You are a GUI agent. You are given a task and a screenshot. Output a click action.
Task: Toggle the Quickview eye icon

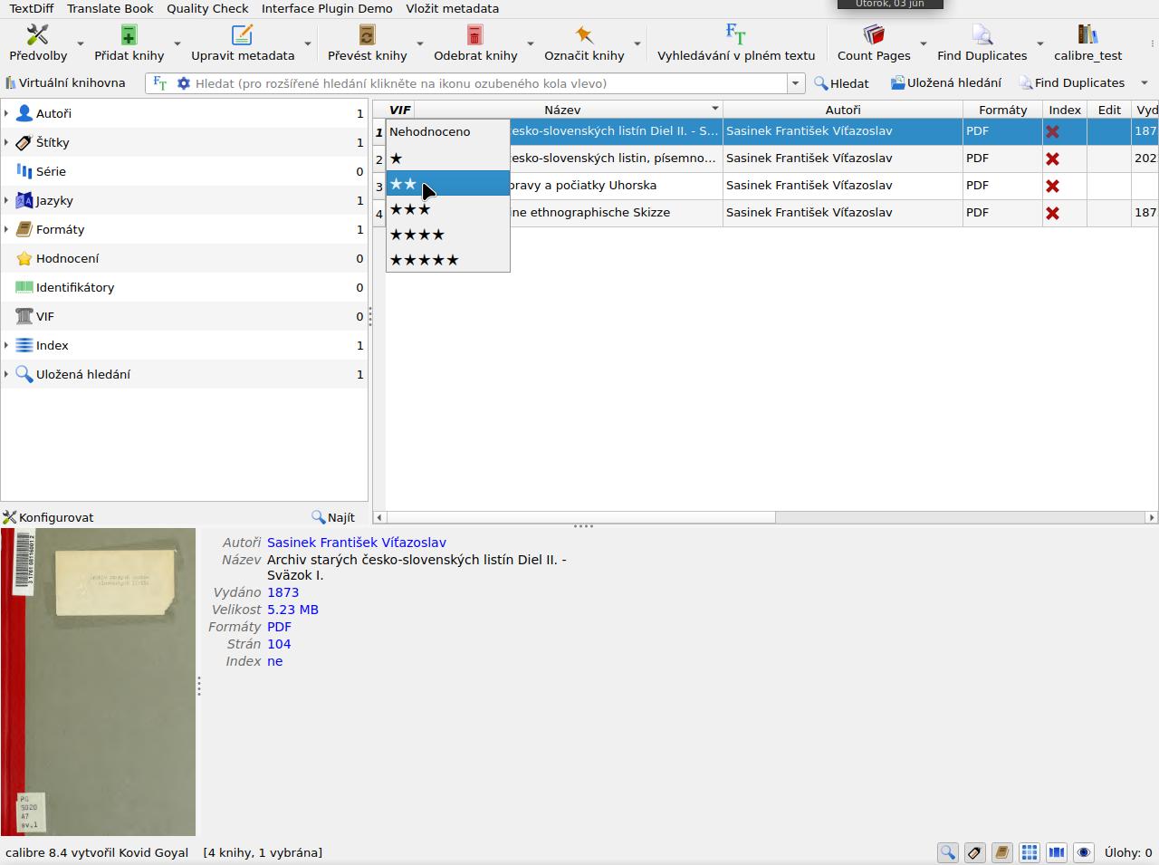(1083, 852)
